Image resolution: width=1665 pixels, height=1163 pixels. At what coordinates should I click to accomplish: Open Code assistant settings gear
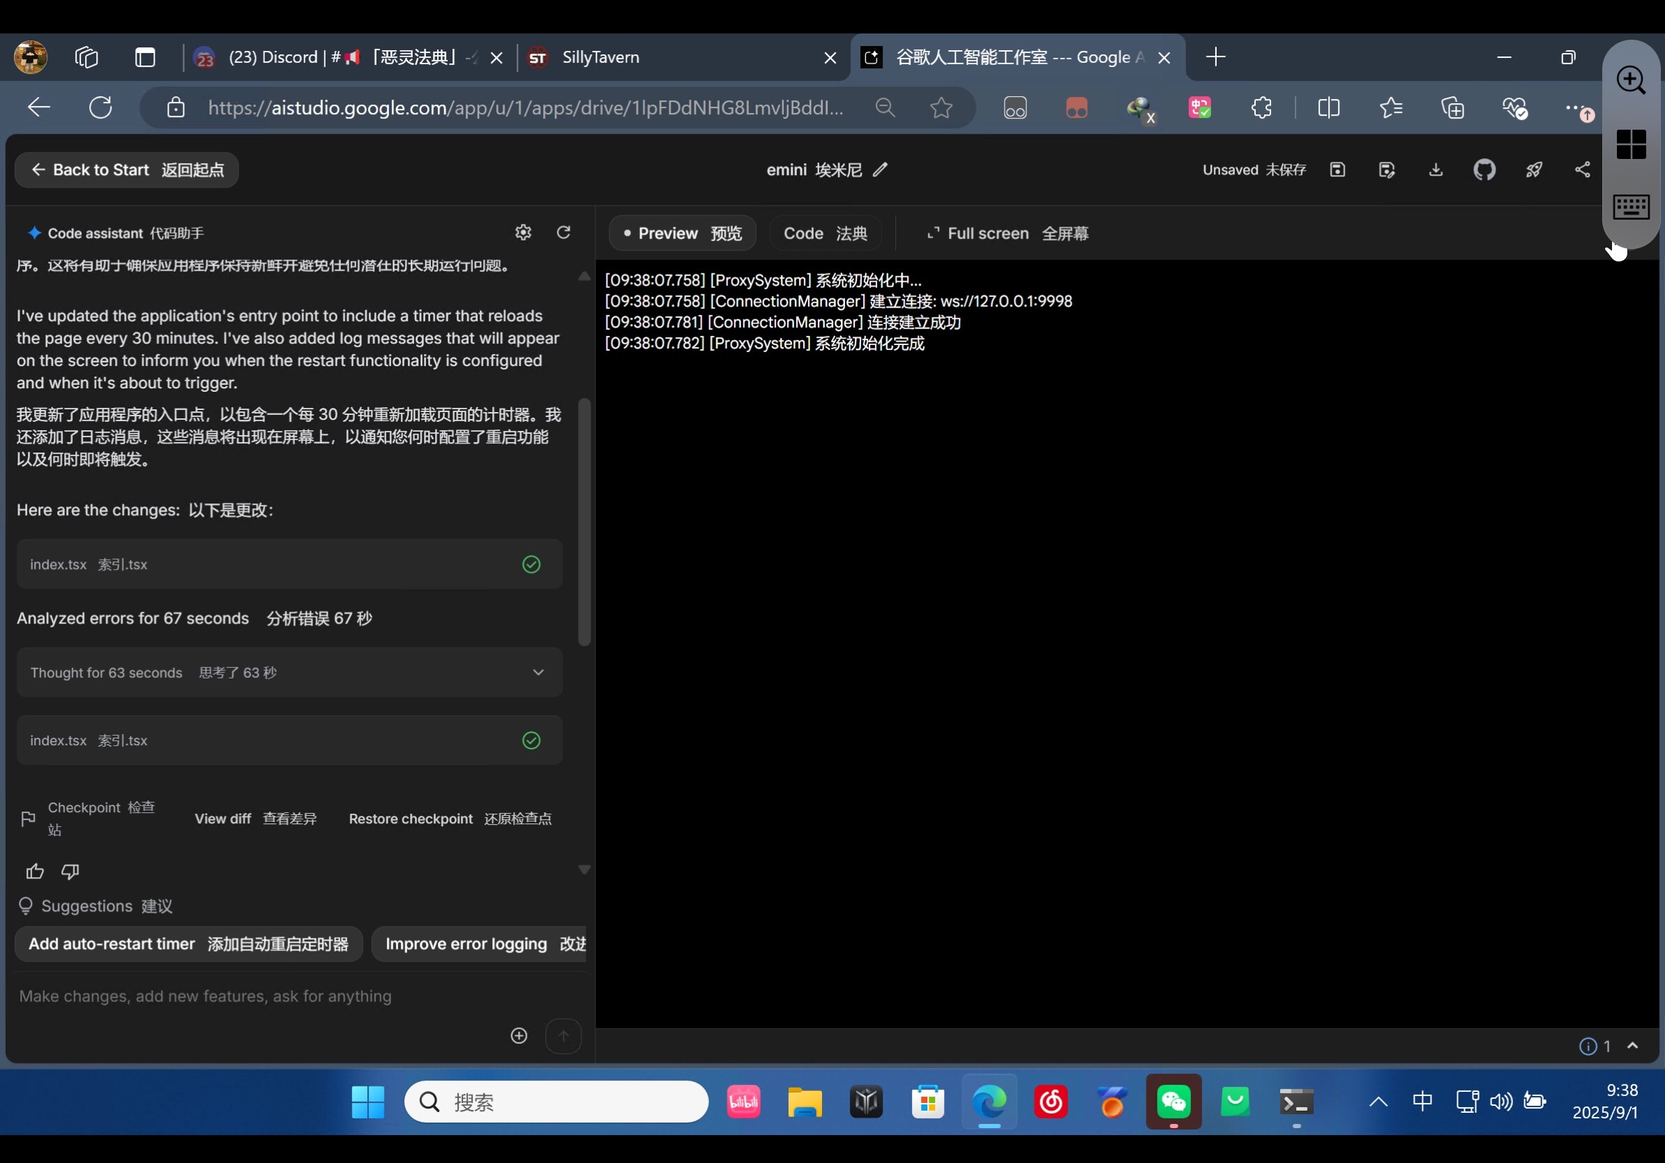click(523, 232)
